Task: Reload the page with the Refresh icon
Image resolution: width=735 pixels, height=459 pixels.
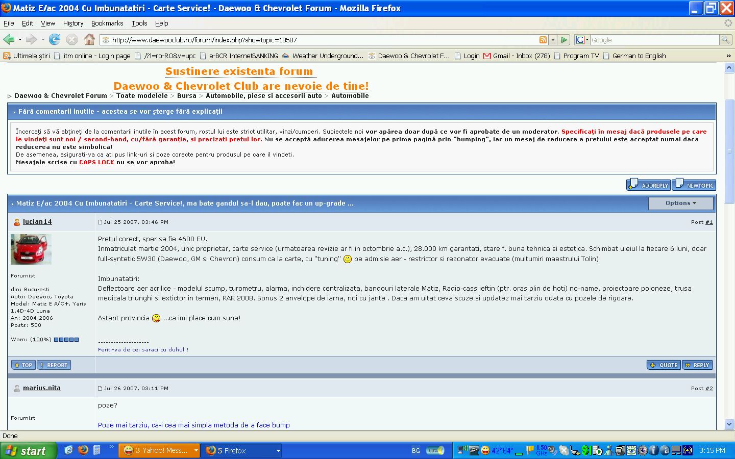Action: pyautogui.click(x=55, y=39)
